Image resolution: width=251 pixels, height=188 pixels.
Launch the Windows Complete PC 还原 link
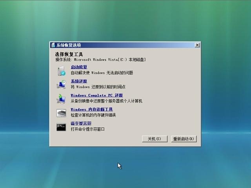pos(96,95)
